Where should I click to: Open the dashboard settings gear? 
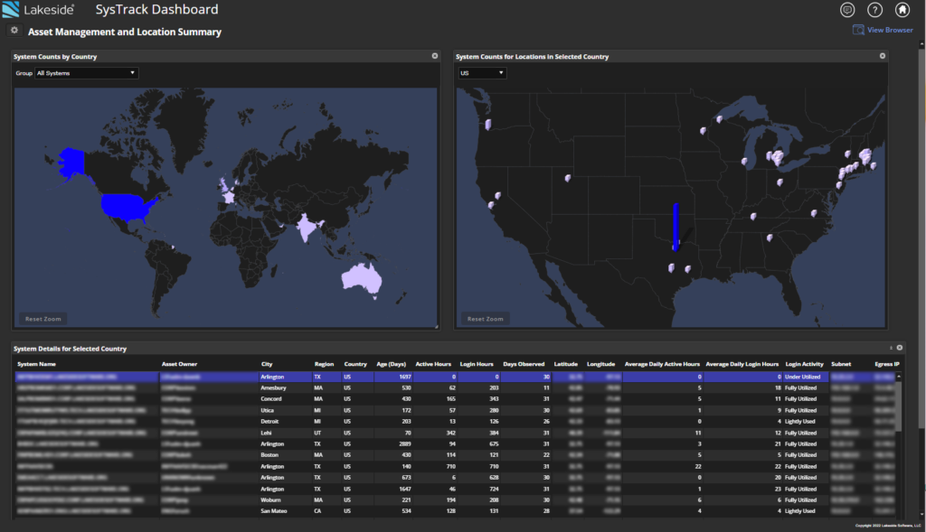point(14,30)
